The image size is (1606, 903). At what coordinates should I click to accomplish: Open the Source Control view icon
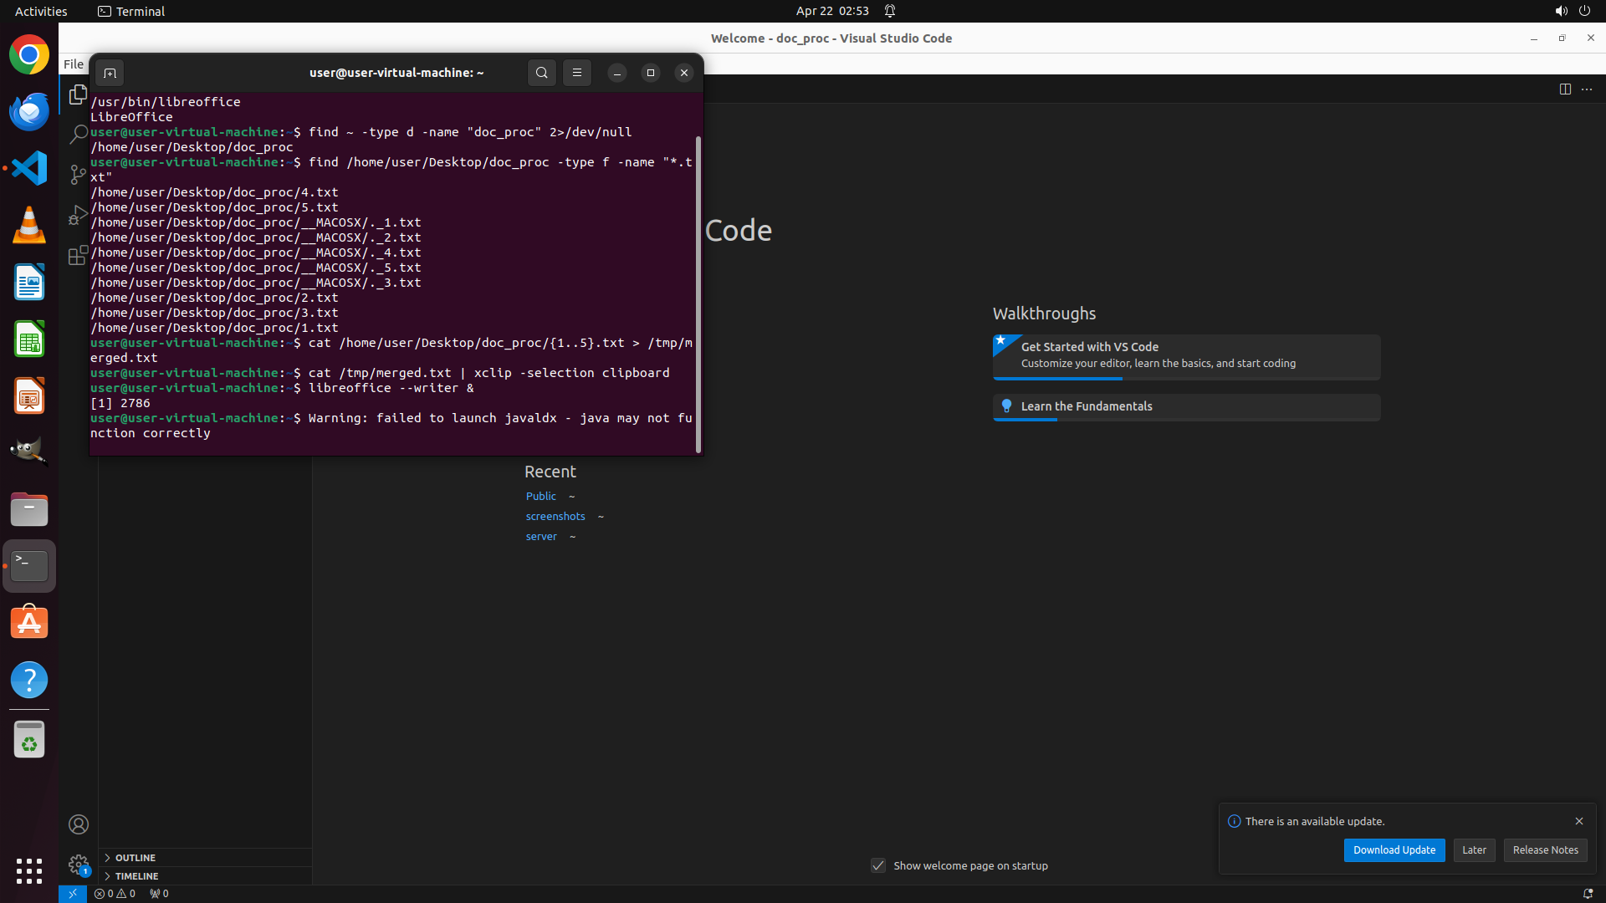pyautogui.click(x=78, y=175)
